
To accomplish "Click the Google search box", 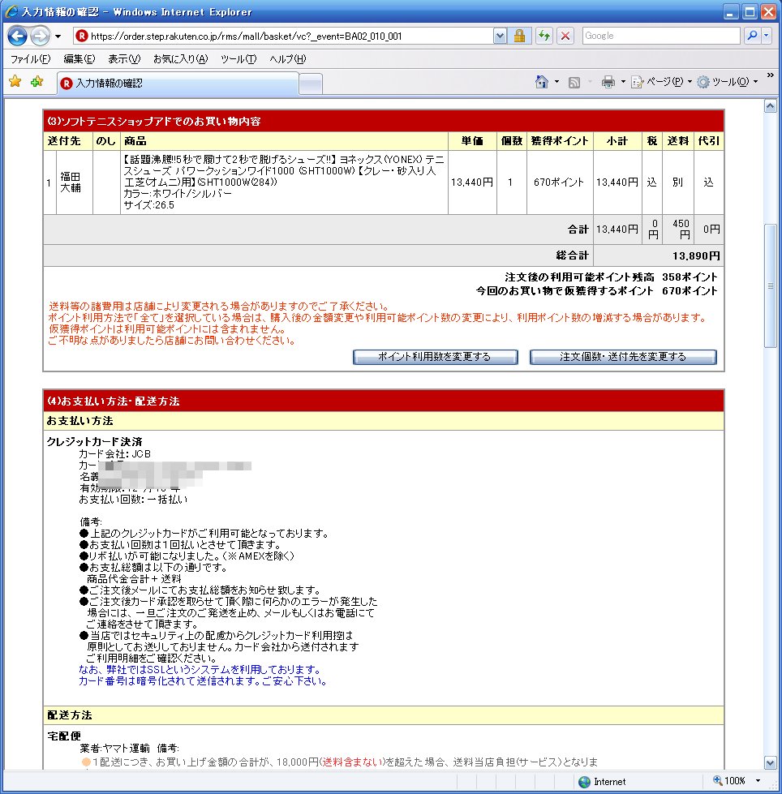I will (661, 36).
